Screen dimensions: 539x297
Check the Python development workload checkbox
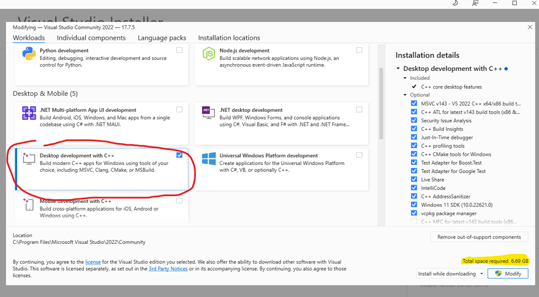pyautogui.click(x=179, y=50)
